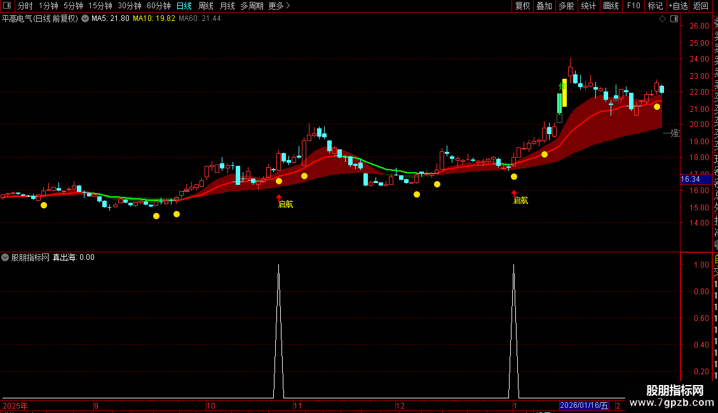Click the 24.00 price axis label
This screenshot has height=413, width=718.
click(699, 58)
